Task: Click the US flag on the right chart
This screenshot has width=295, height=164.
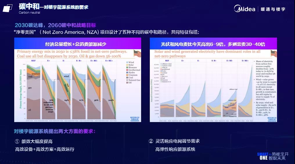Action: click(x=274, y=54)
